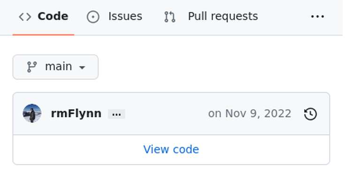Viewport: 352px width, 174px height.
Task: Select the 'main' branch name text
Action: coord(59,67)
